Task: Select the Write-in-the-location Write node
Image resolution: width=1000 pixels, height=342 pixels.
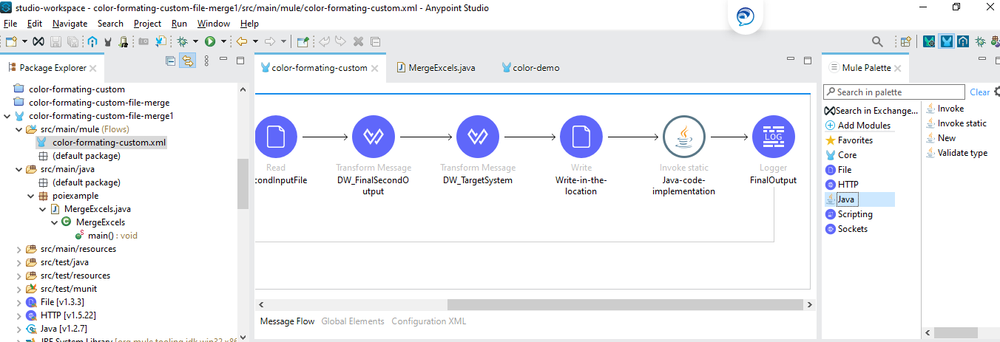Action: [x=581, y=137]
